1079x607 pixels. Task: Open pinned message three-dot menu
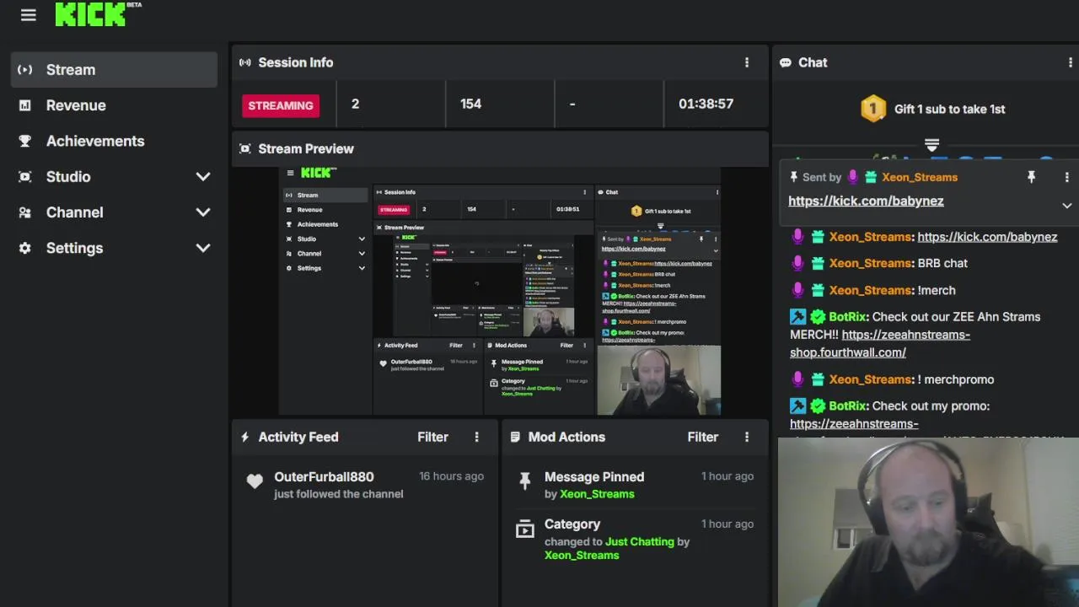click(1066, 177)
